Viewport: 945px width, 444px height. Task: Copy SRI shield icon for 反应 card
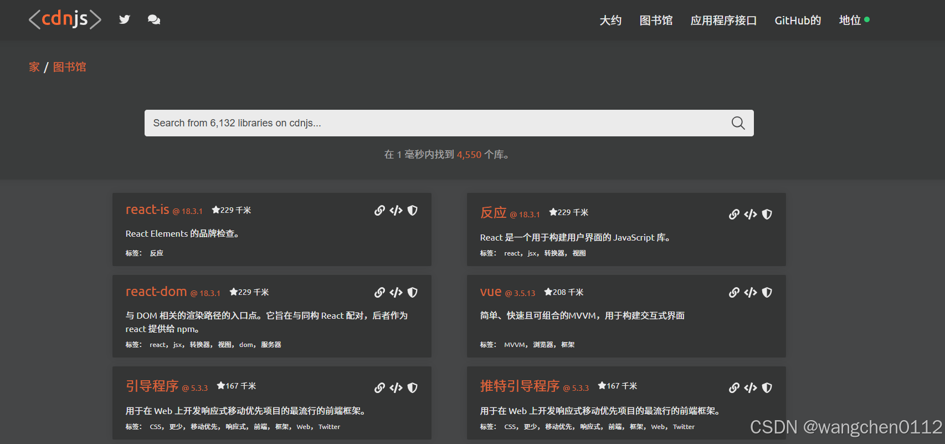pos(767,214)
